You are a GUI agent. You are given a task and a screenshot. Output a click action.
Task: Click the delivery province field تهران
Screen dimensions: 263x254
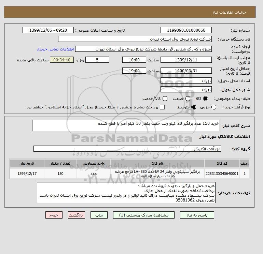coord(186,81)
